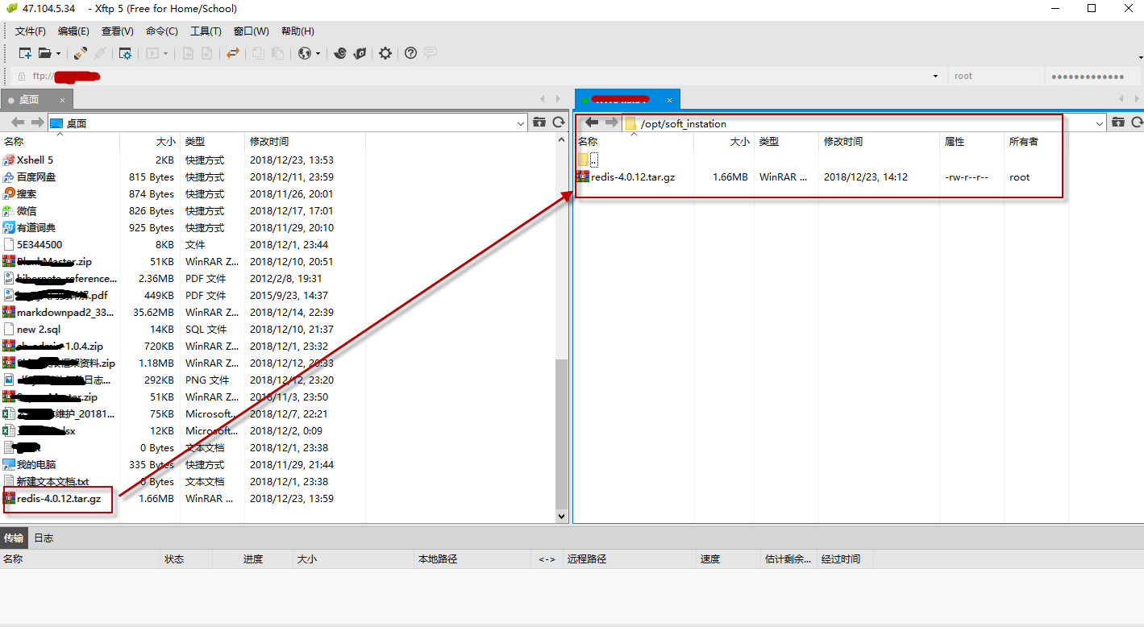Close the local 桌面 tab

[x=60, y=100]
